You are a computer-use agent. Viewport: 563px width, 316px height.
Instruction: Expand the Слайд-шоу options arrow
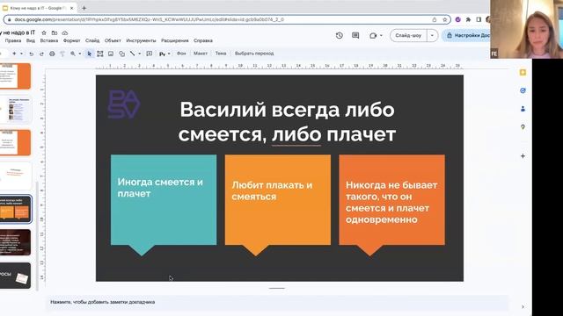[x=432, y=35]
